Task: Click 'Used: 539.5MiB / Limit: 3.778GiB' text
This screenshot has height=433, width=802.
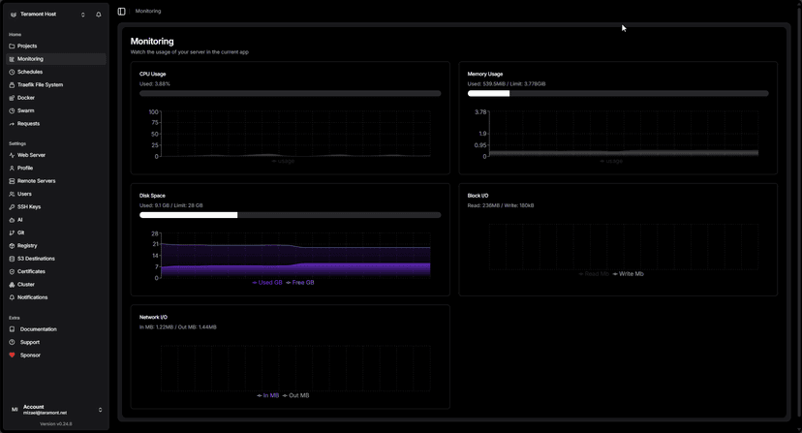Action: [507, 84]
